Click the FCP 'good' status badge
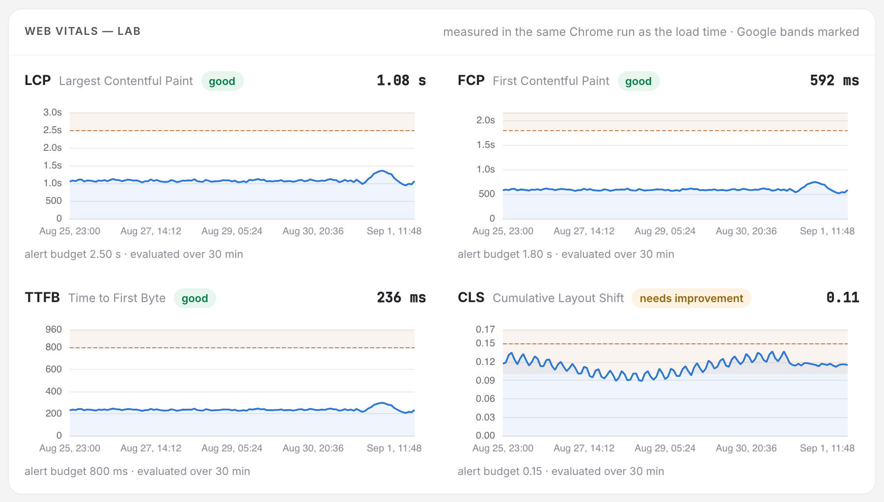 click(x=638, y=81)
